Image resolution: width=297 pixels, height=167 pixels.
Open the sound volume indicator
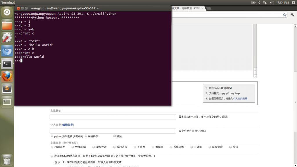(271, 2)
